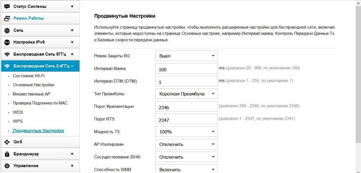Click the Статус Системы speech bubble icon
Screen dimensions: 361x173
(x=7, y=6)
